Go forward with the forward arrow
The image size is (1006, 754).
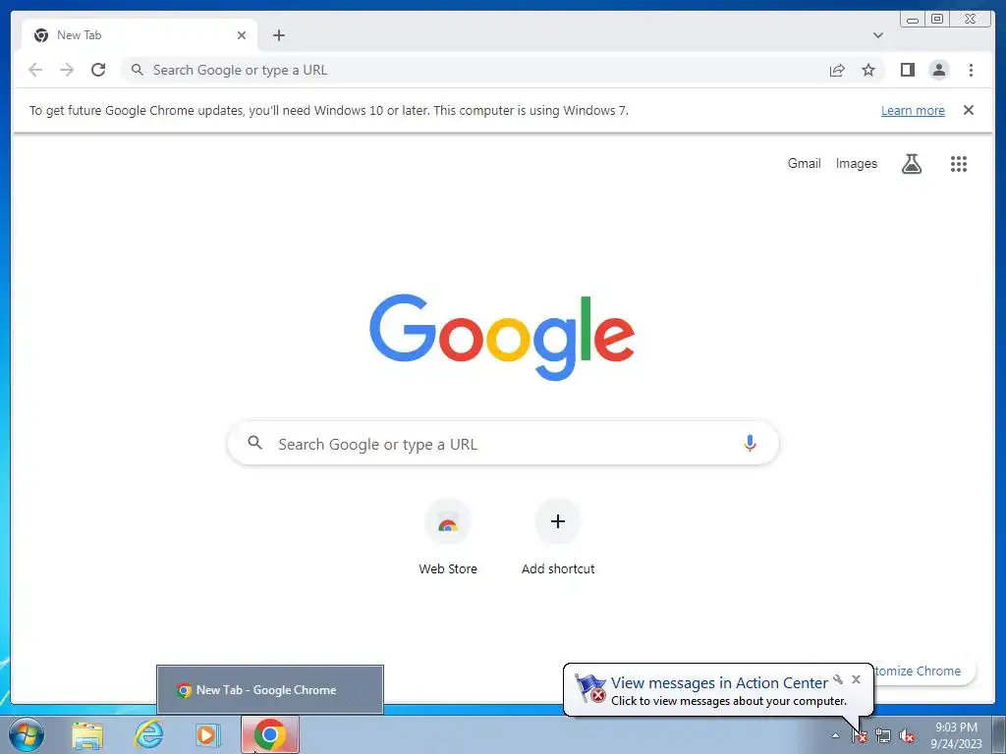67,70
